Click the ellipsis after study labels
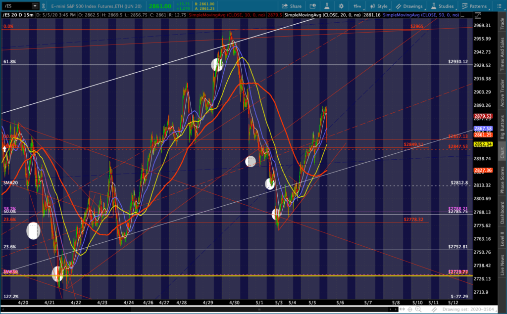The height and width of the screenshot is (314, 507). 463,15
